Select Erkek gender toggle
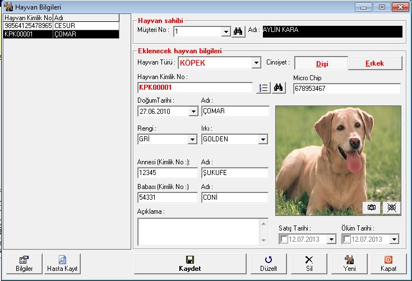Viewport: 412px width, 281px height. click(375, 63)
